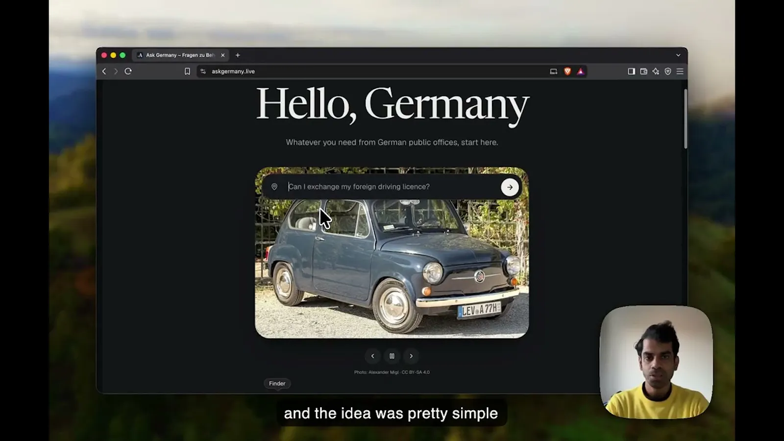Show the previous carousel photo

372,356
